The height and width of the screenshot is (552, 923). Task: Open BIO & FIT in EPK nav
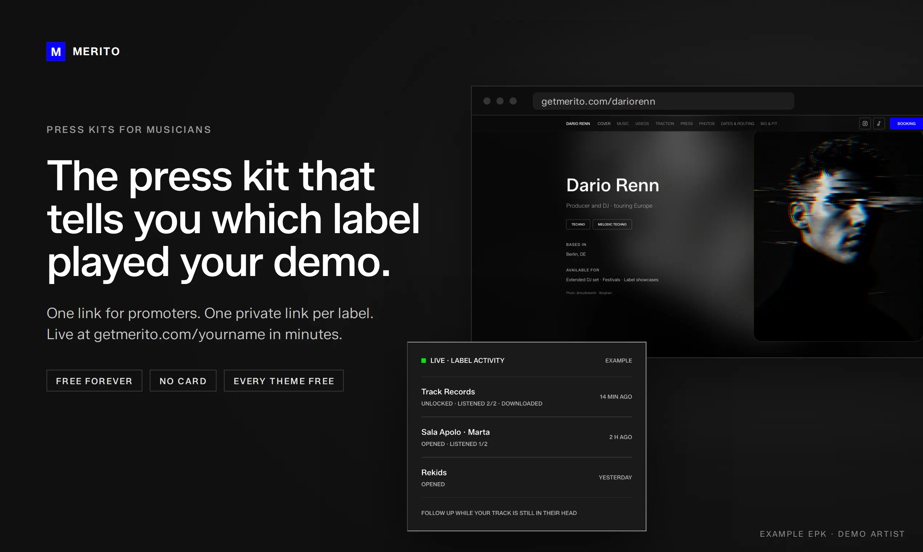pyautogui.click(x=769, y=123)
